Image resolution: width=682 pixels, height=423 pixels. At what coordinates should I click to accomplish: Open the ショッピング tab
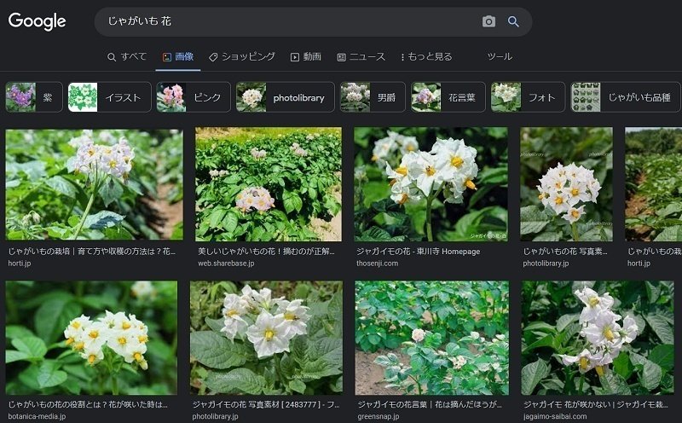click(x=242, y=56)
